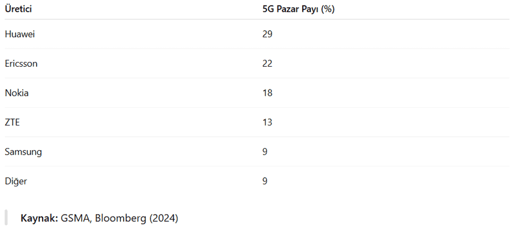Viewport: 510px width, 230px height.
Task: Click Ericsson's market share value 22
Action: coord(267,64)
